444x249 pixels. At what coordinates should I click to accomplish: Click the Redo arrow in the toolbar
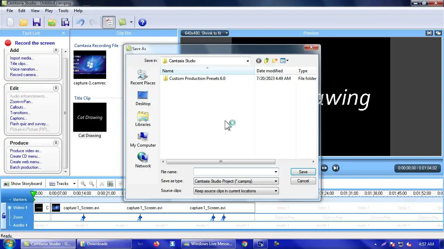pyautogui.click(x=93, y=22)
